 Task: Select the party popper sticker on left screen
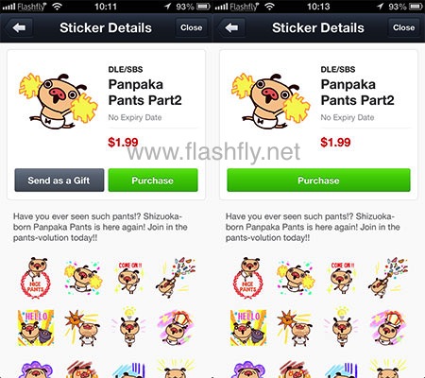[x=176, y=278]
